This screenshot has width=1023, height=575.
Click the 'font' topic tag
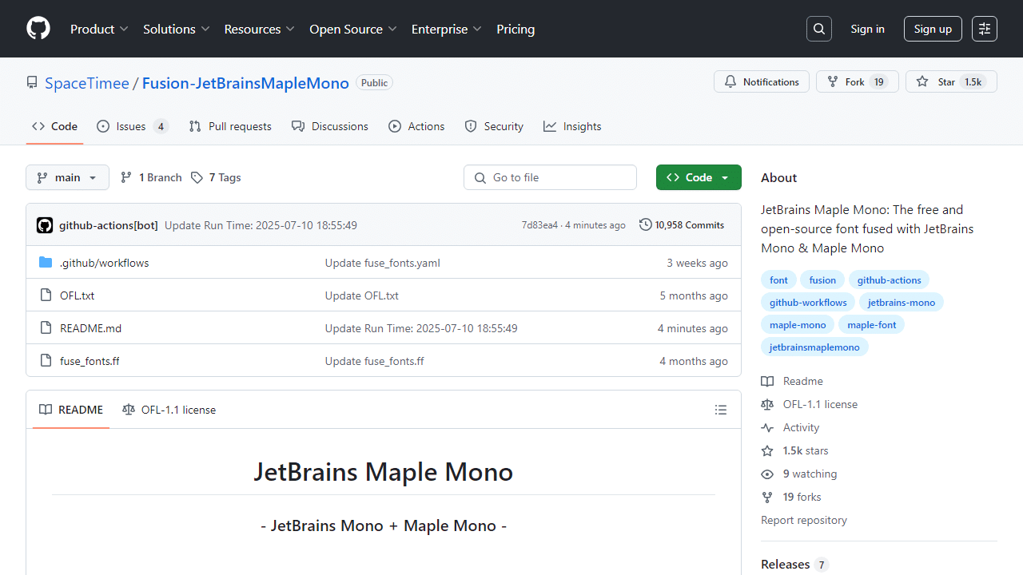tap(778, 280)
